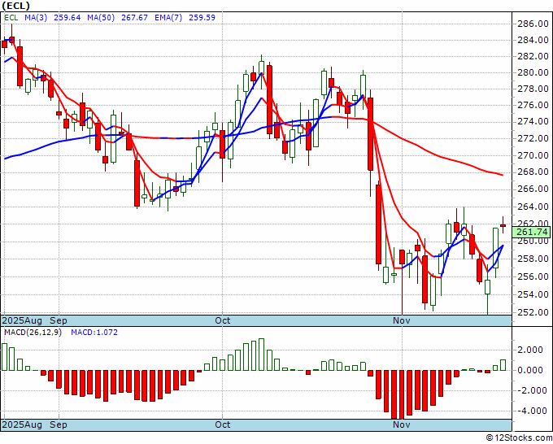Click the 0.000 MACD axis label
Screen dimensions: 553x444
point(529,370)
